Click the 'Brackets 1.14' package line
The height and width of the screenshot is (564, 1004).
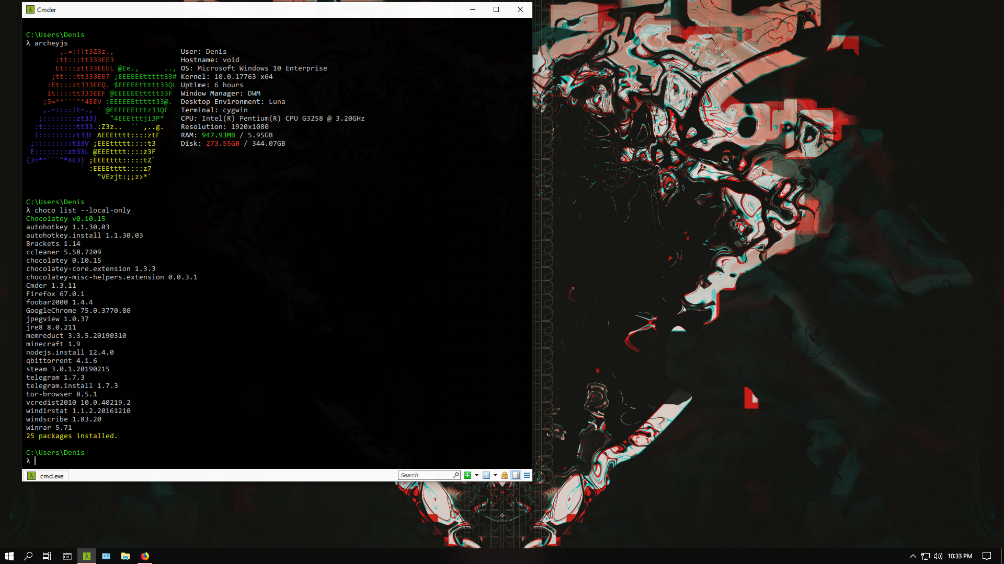pos(53,244)
